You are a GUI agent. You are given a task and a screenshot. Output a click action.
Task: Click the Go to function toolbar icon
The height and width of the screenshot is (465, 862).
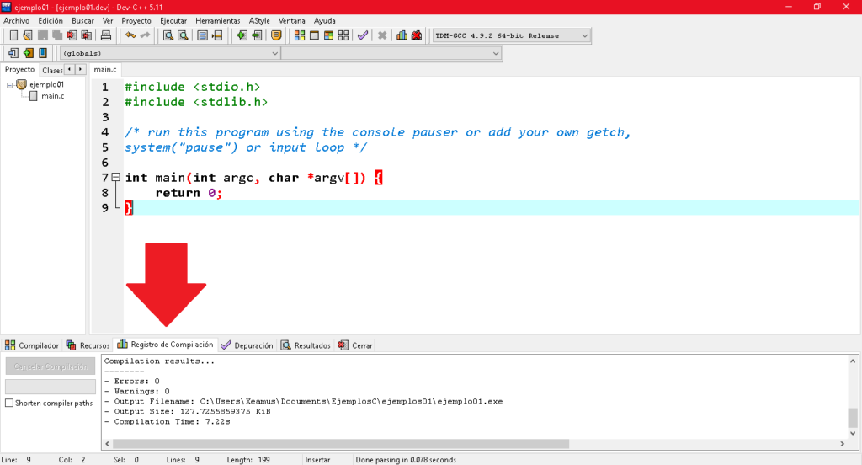coord(202,35)
